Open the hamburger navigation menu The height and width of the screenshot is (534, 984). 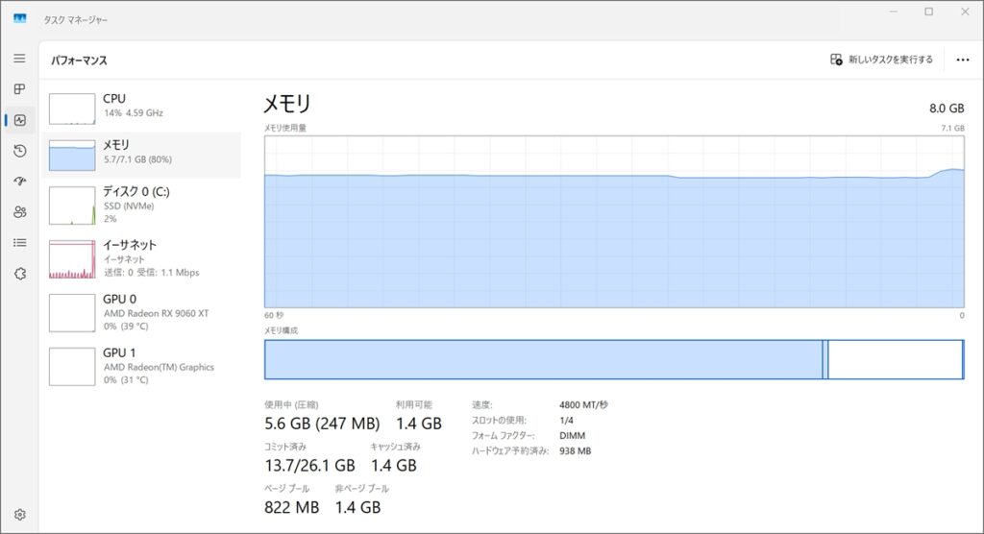click(19, 59)
